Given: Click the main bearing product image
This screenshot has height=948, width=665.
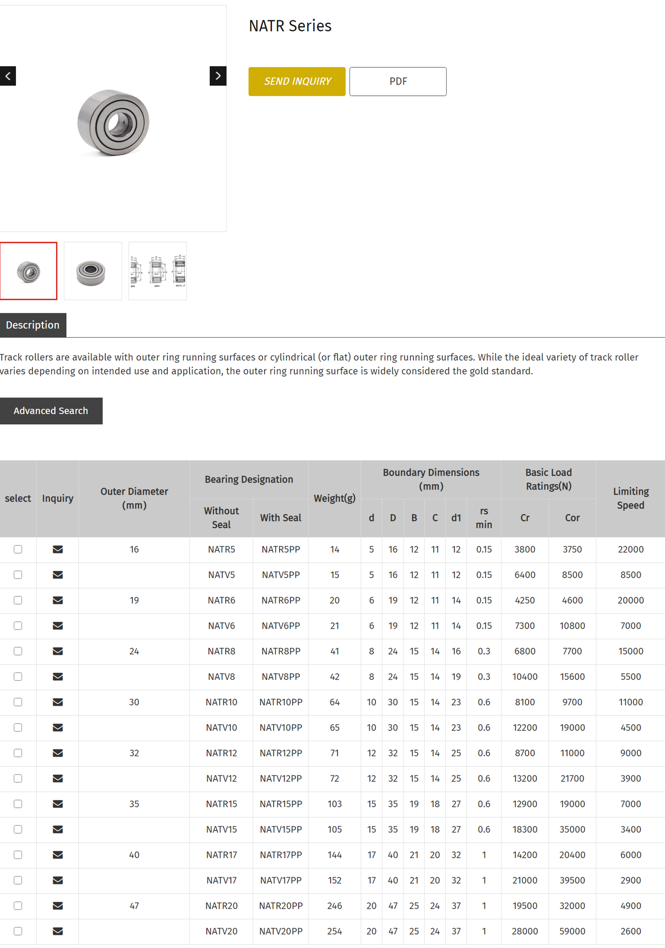Looking at the screenshot, I should (x=113, y=122).
